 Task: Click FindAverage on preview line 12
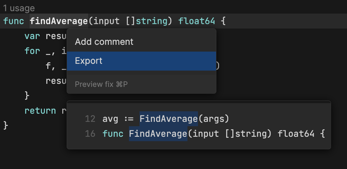click(x=168, y=119)
